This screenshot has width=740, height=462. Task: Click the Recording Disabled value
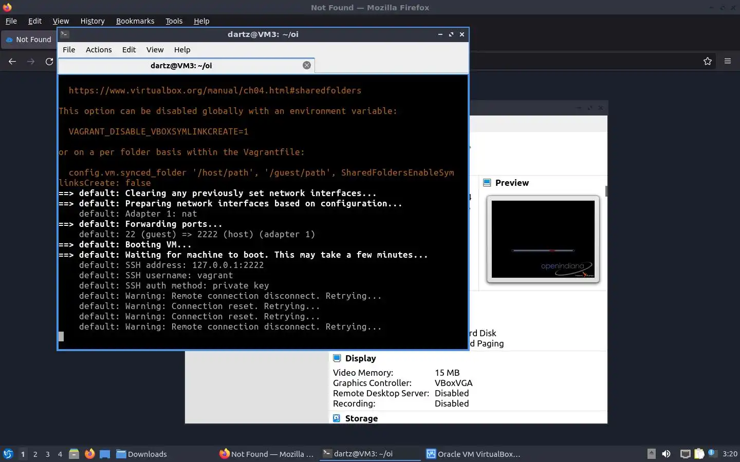452,403
